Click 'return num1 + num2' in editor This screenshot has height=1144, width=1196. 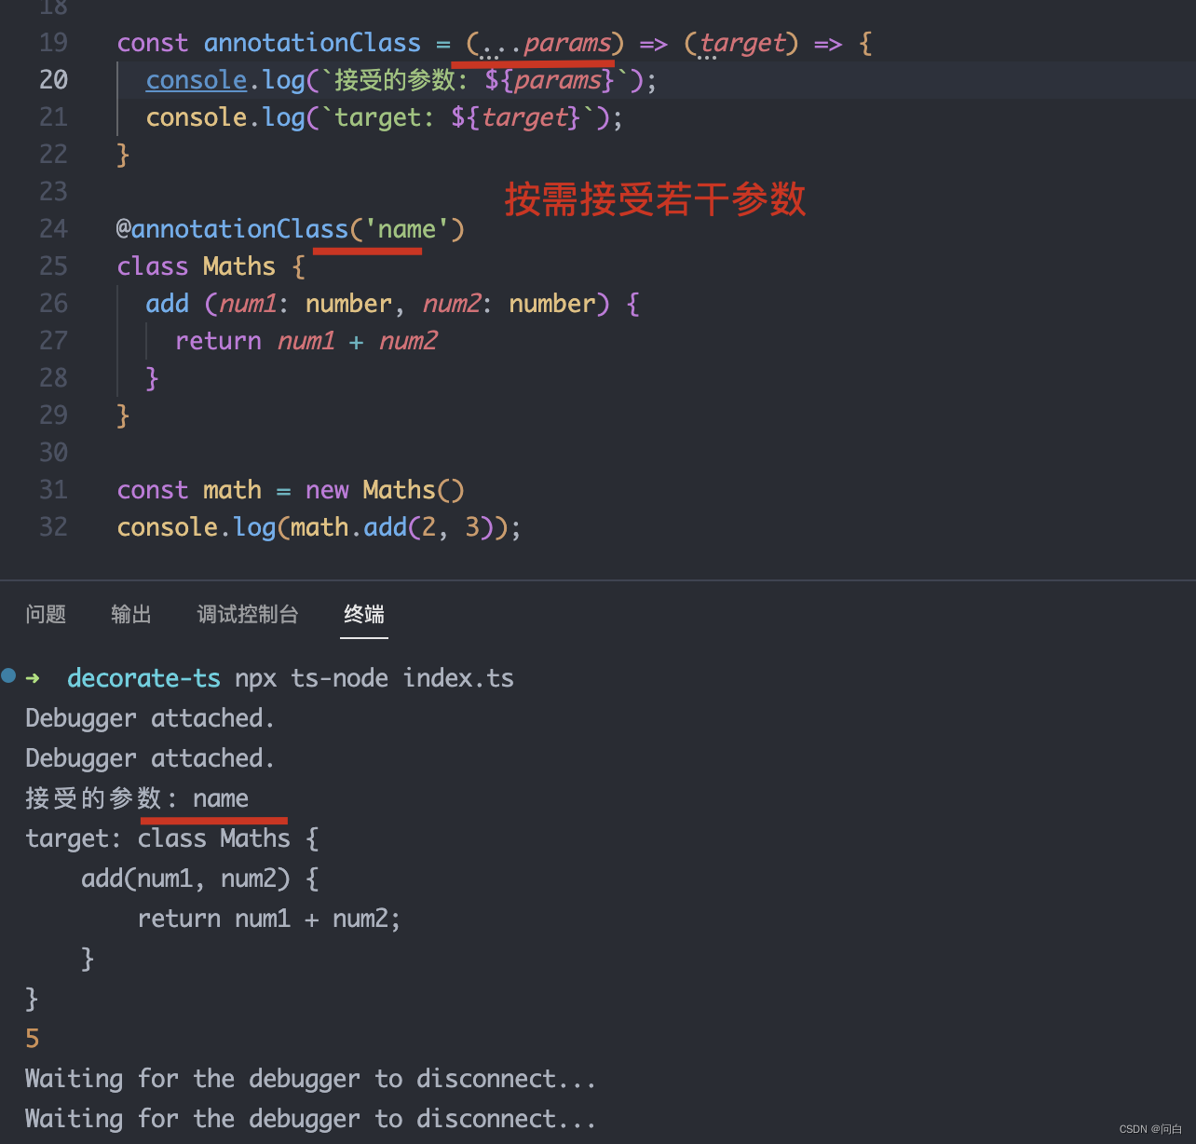pyautogui.click(x=306, y=341)
